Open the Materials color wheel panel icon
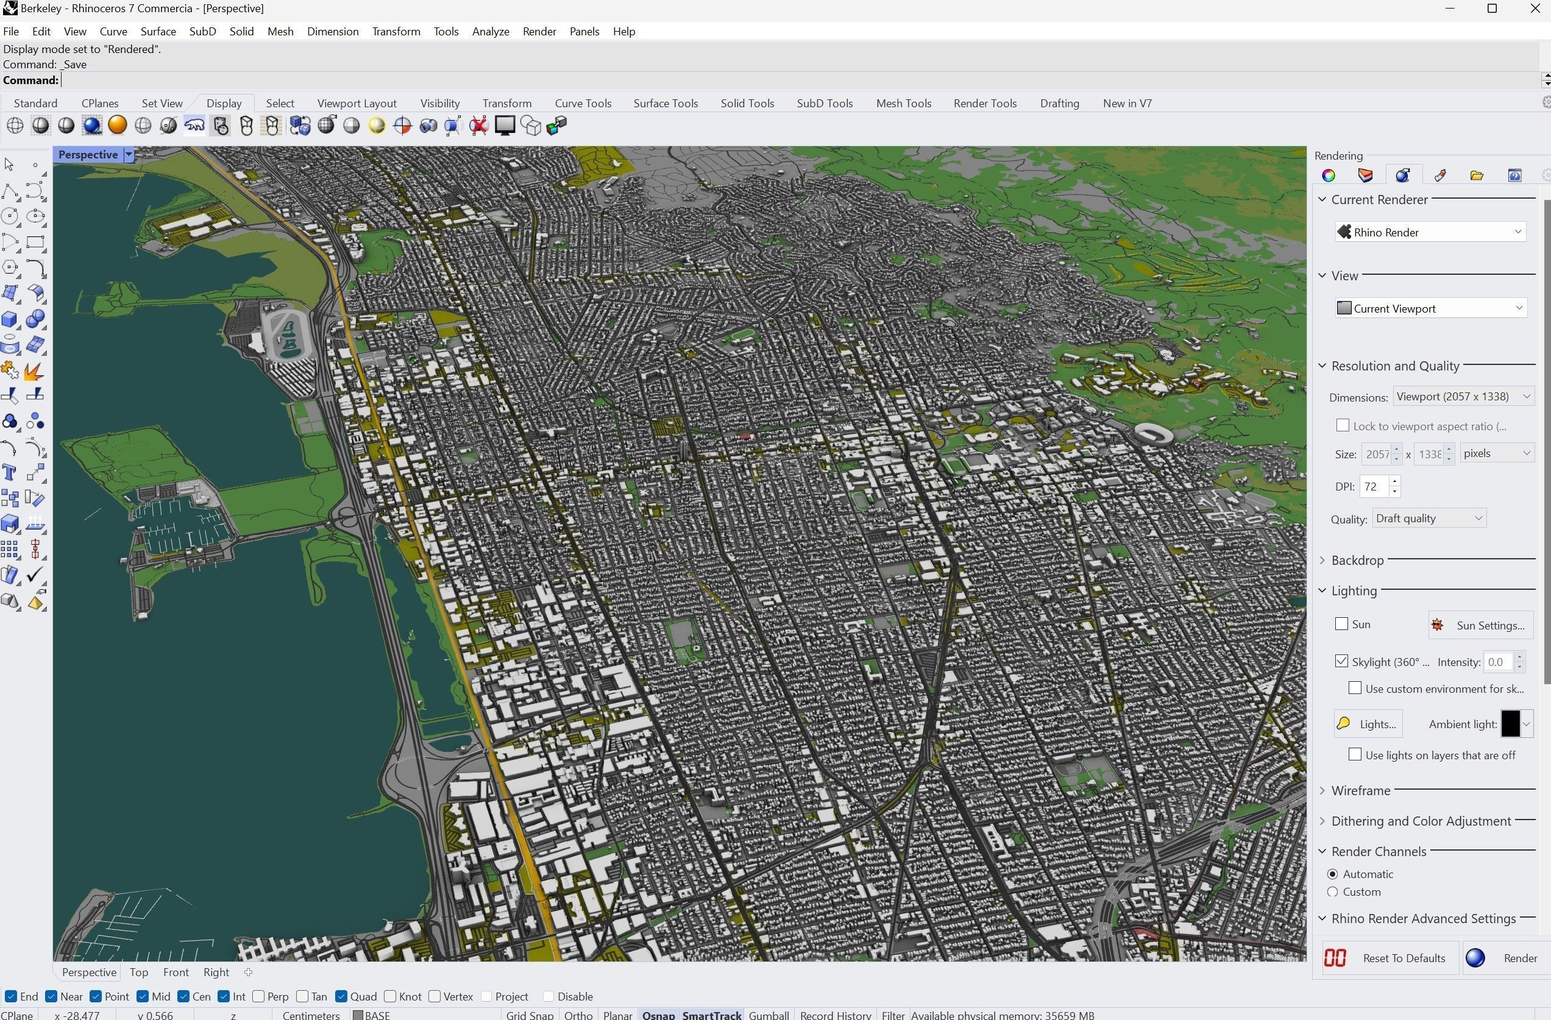1551x1020 pixels. pos(1328,175)
